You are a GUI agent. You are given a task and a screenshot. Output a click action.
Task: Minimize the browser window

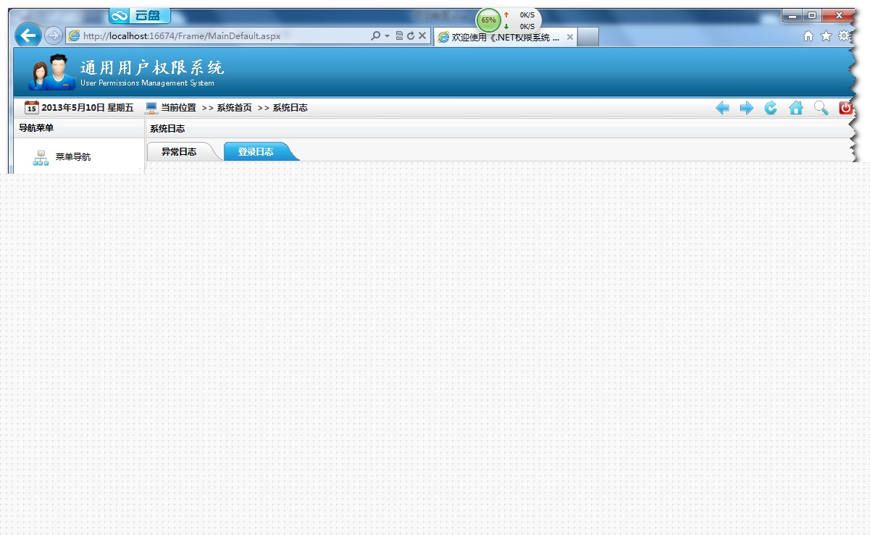click(792, 15)
